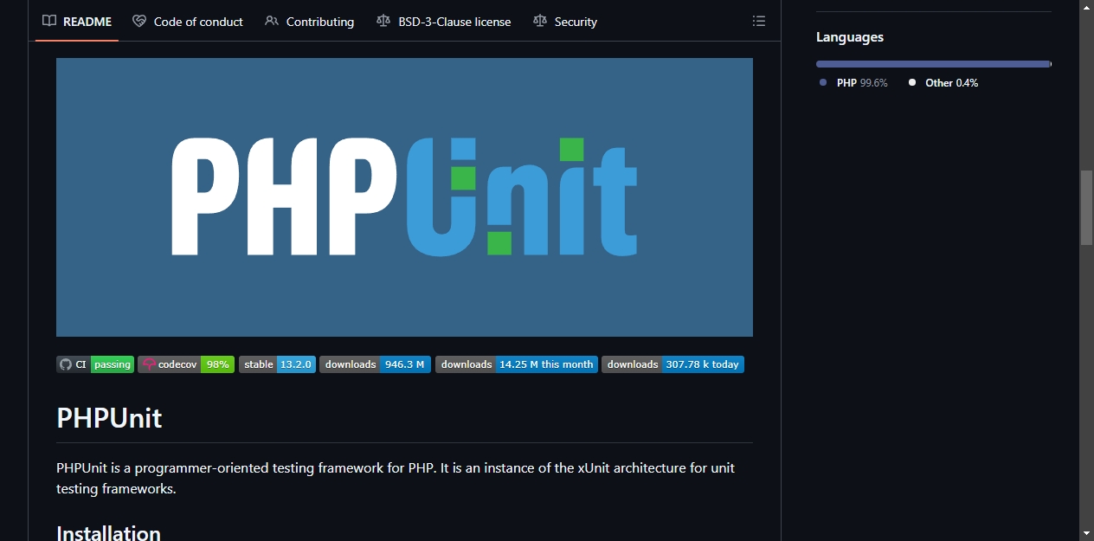
Task: Click the GitHub icon in the CI badge
Action: coord(66,364)
